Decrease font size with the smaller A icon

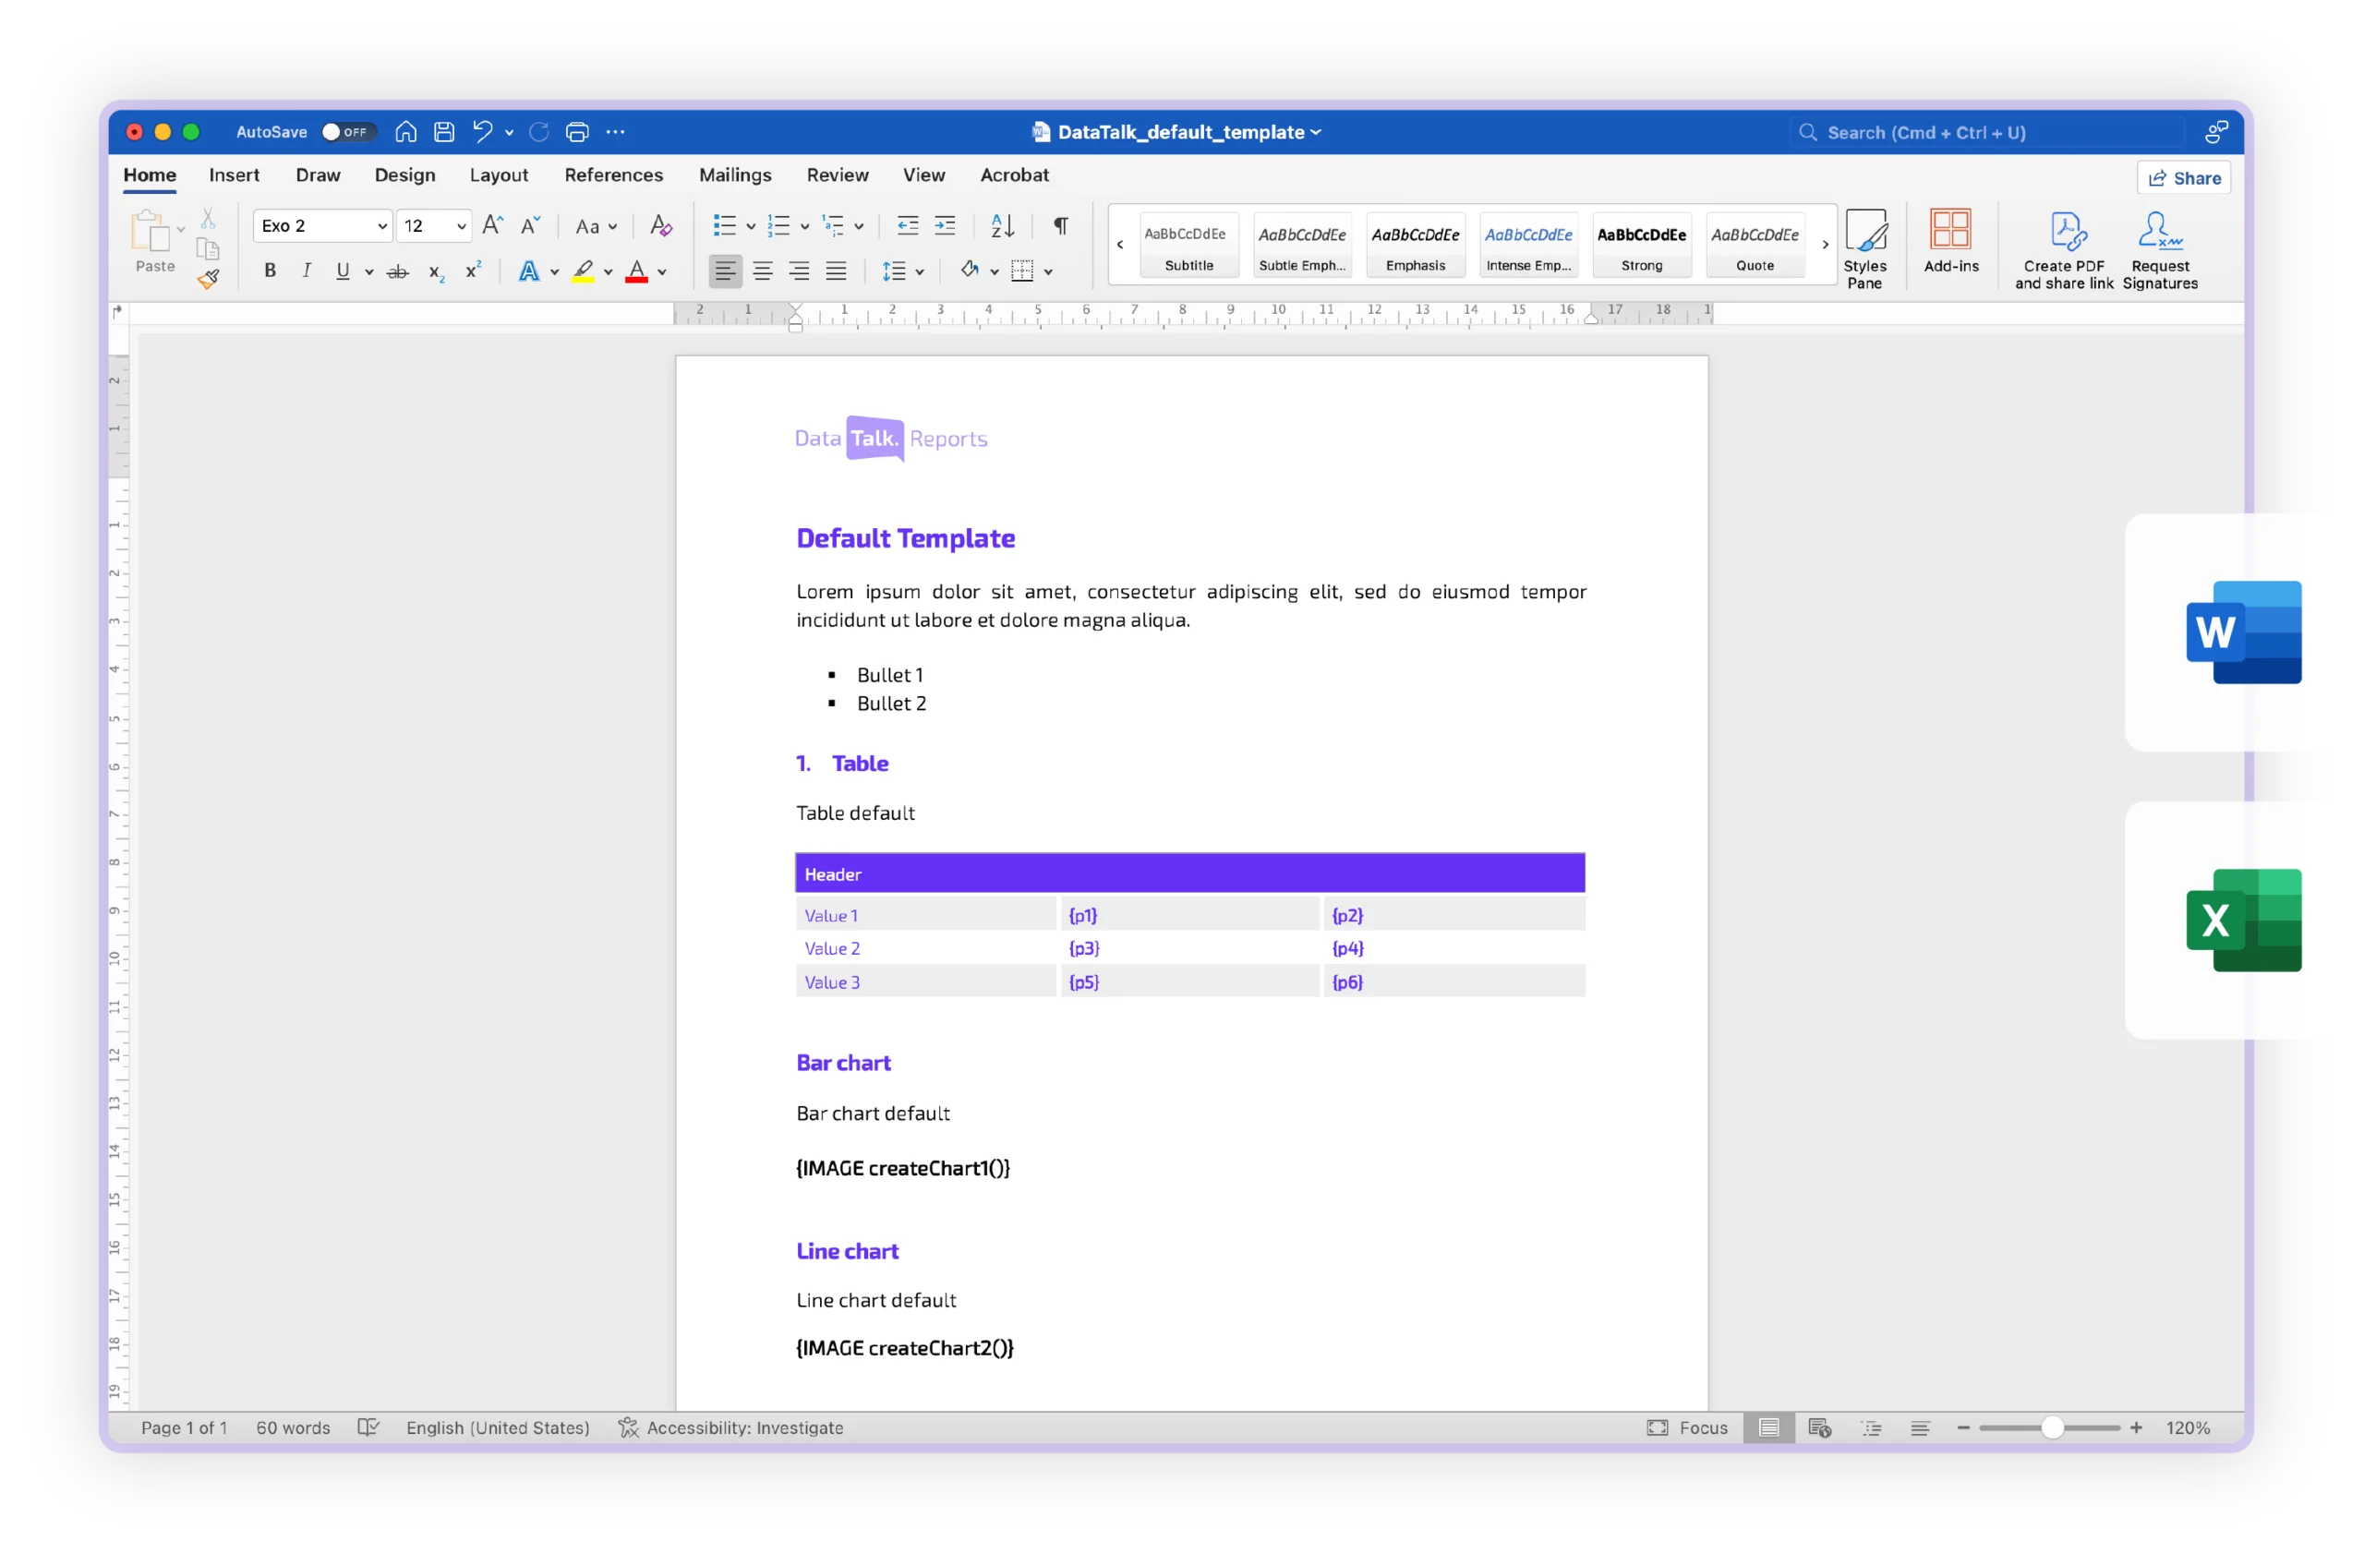click(530, 225)
